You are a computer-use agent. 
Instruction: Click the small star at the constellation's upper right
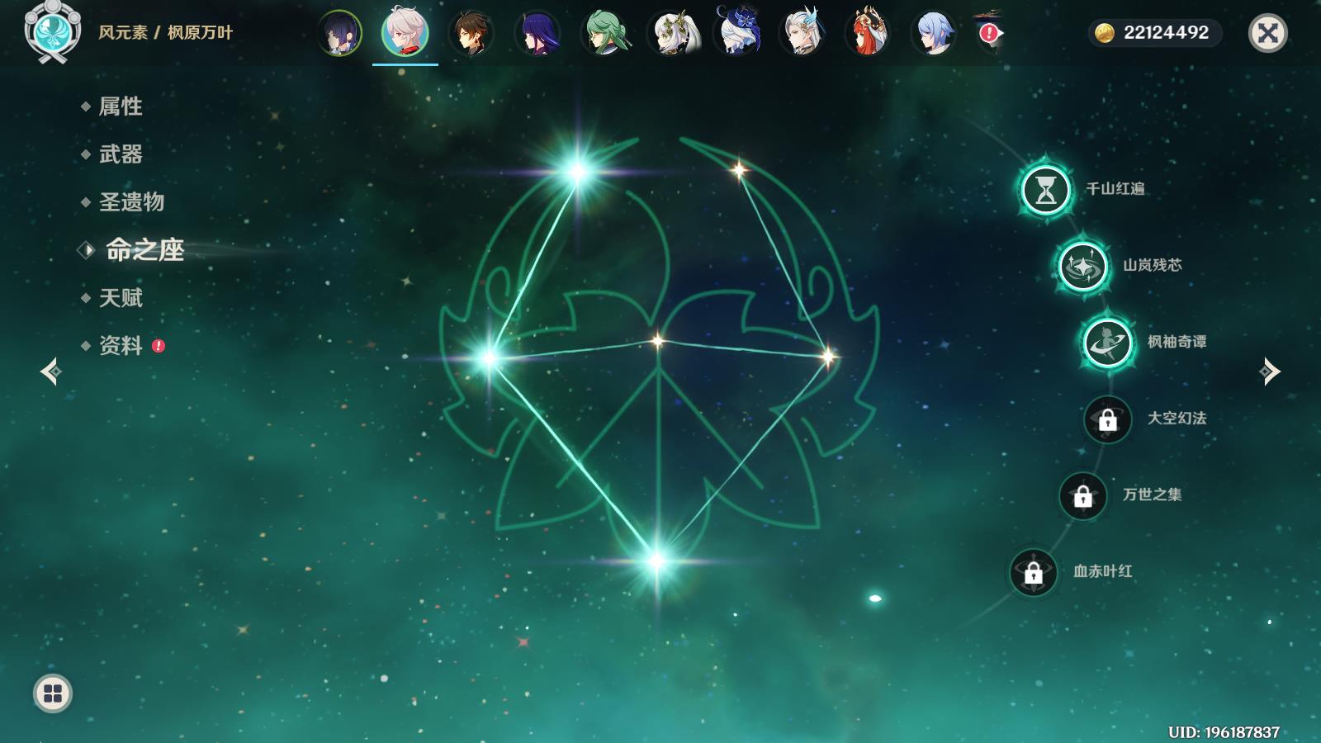(x=739, y=170)
